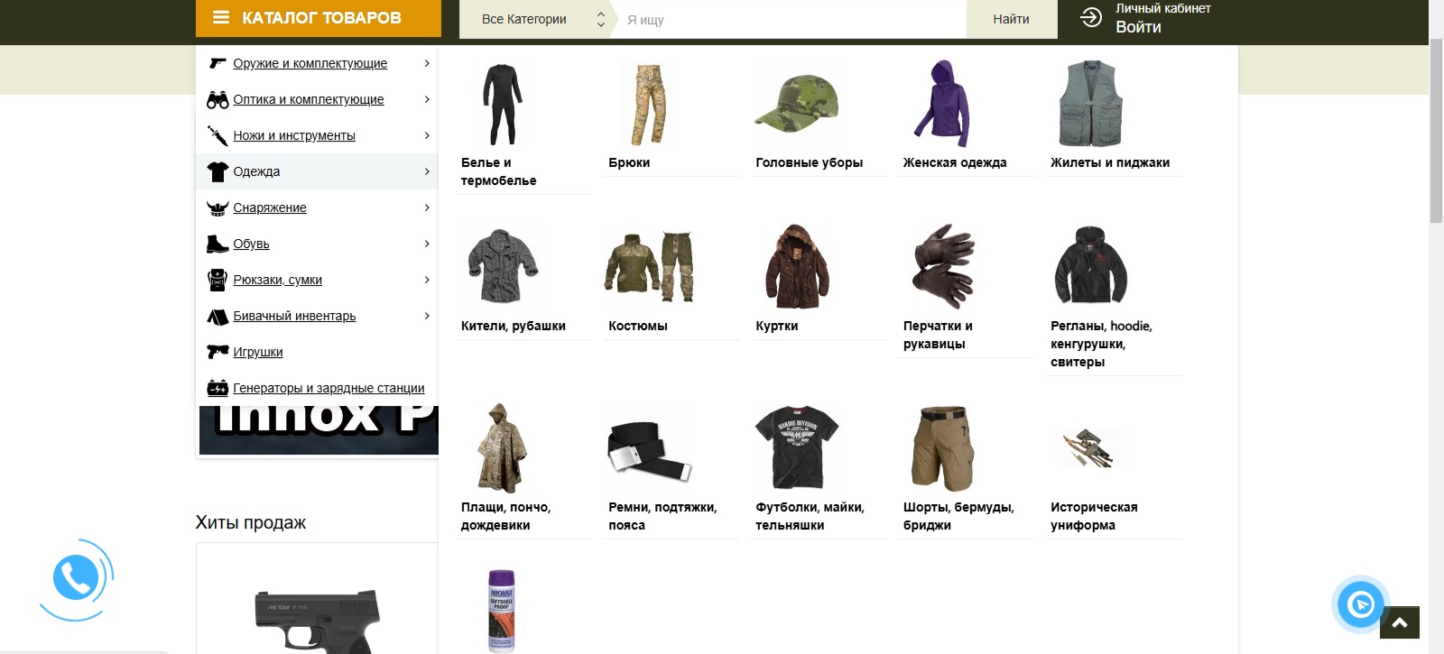Open the blue chat widget bubble
Viewport: 1444px width, 654px height.
[x=1361, y=603]
